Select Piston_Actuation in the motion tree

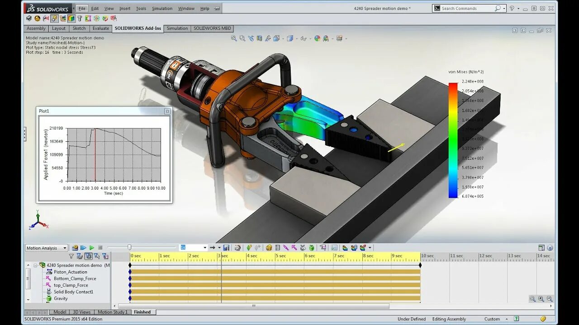[70, 272]
